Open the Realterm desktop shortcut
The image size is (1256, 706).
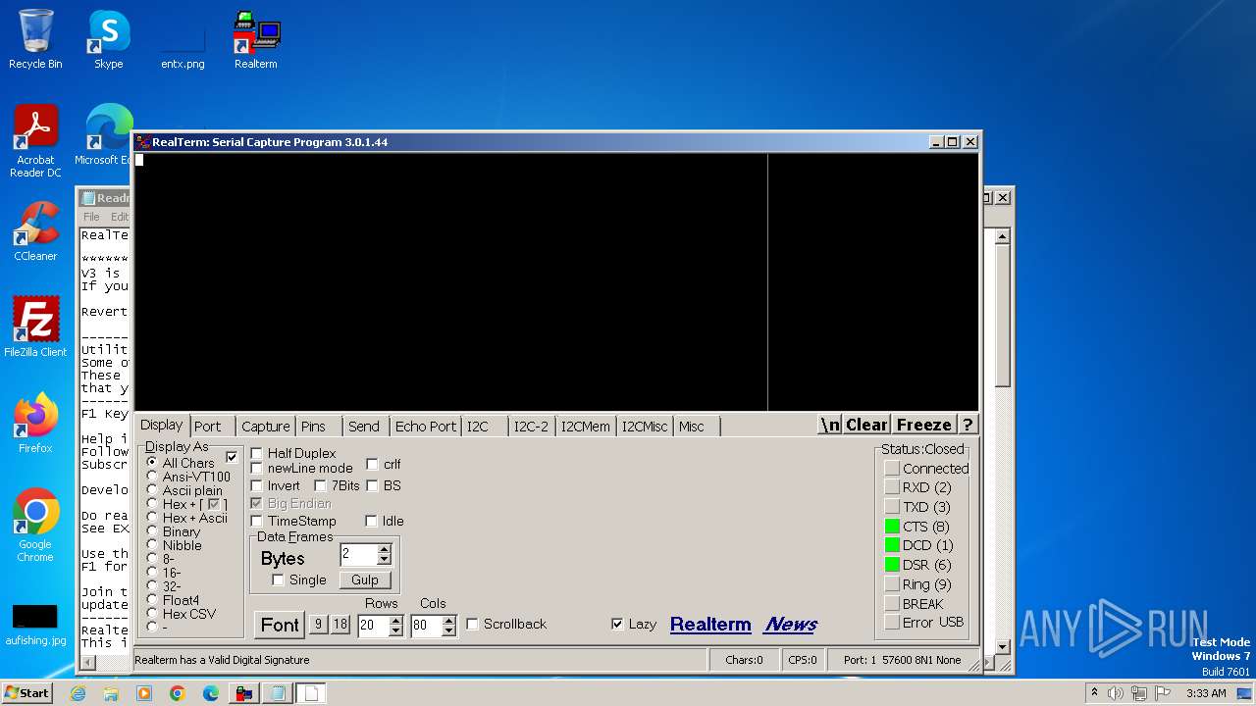pyautogui.click(x=256, y=39)
